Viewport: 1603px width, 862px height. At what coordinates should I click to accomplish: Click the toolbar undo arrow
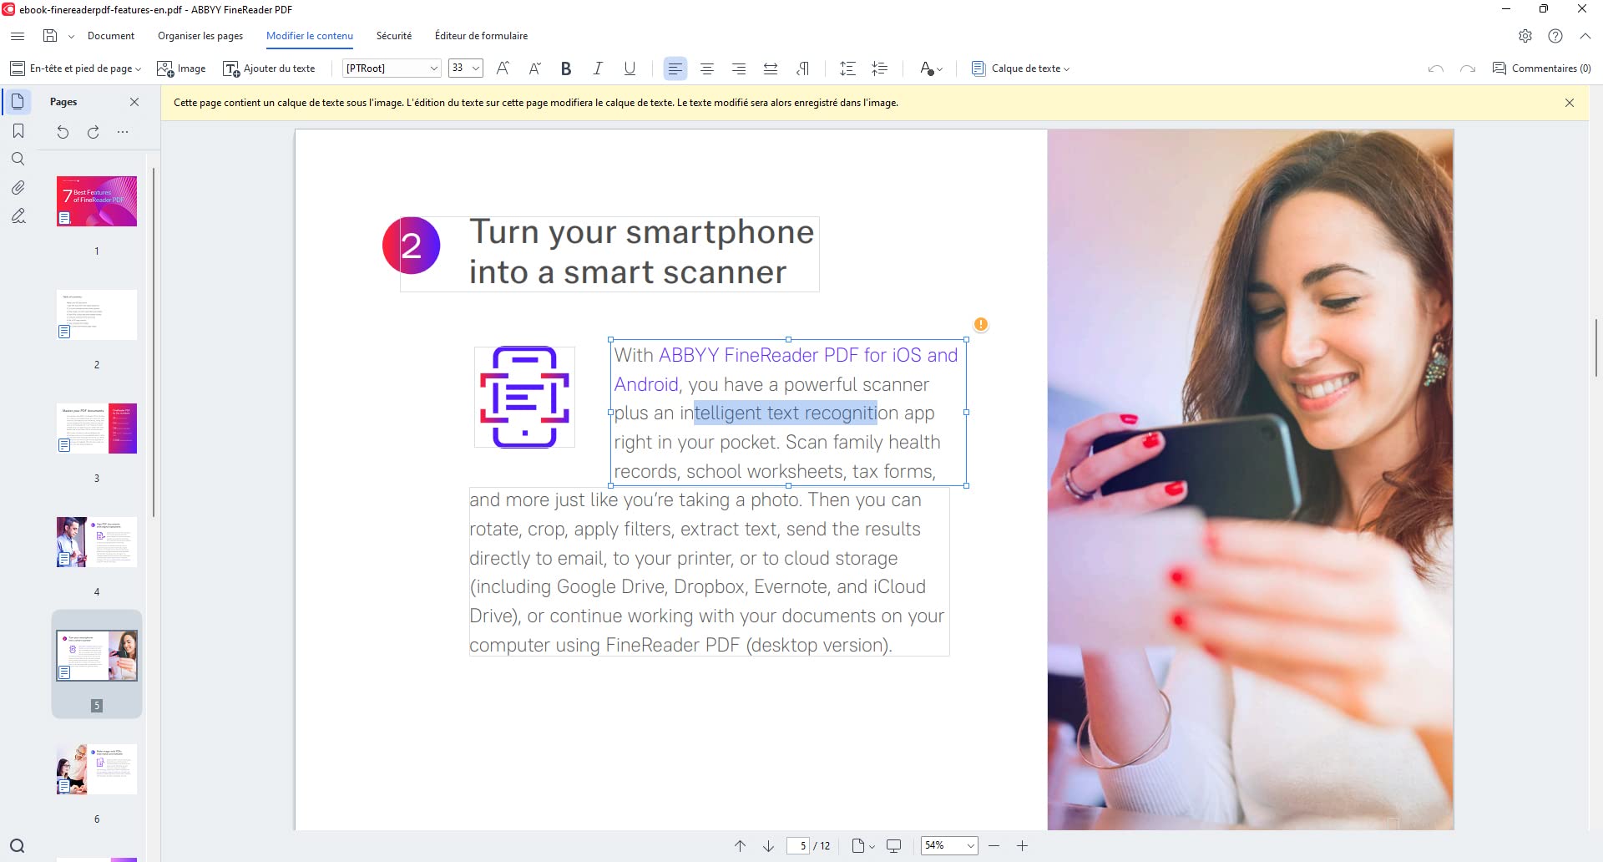click(x=1436, y=68)
